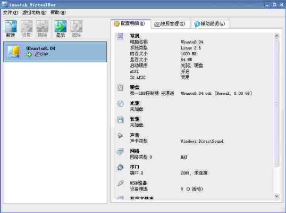Click the '0 (0 活动)' USB filter value
Image resolution: width=286 pixels, height=213 pixels.
pyautogui.click(x=192, y=189)
